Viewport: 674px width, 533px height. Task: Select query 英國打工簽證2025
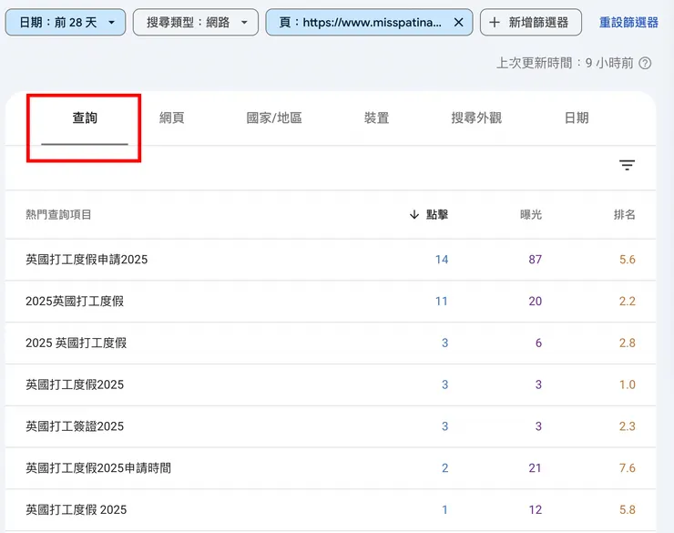[x=75, y=426]
